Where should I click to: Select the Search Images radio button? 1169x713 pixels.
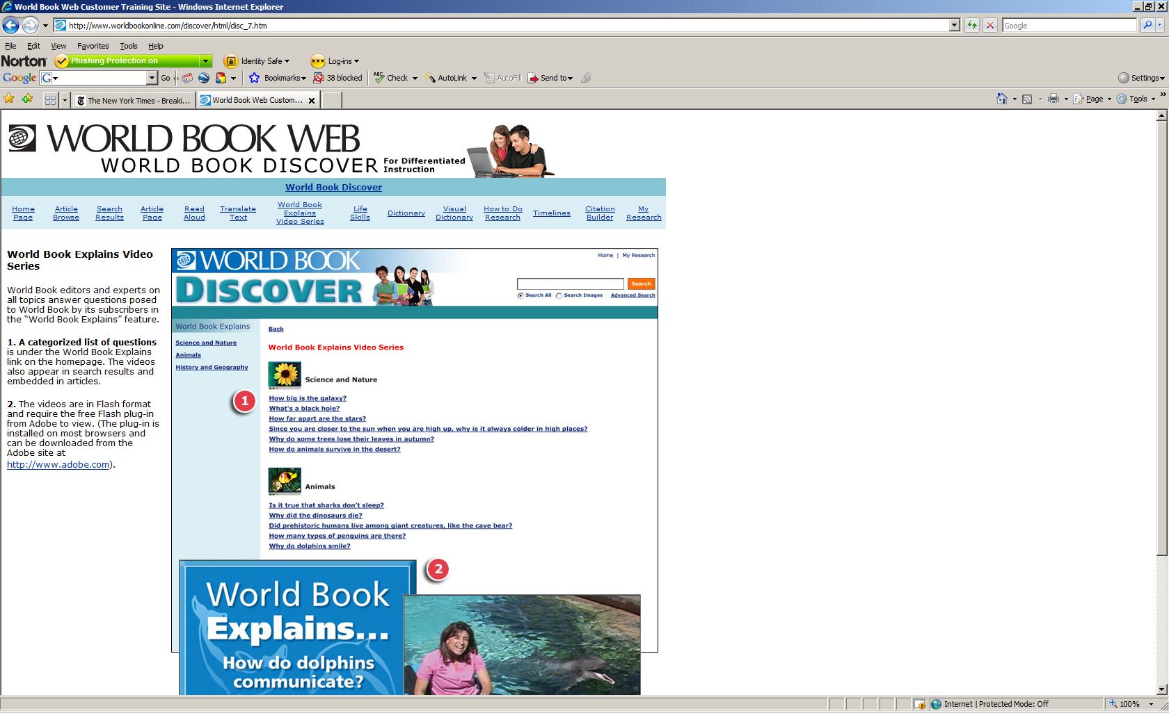[x=559, y=296]
